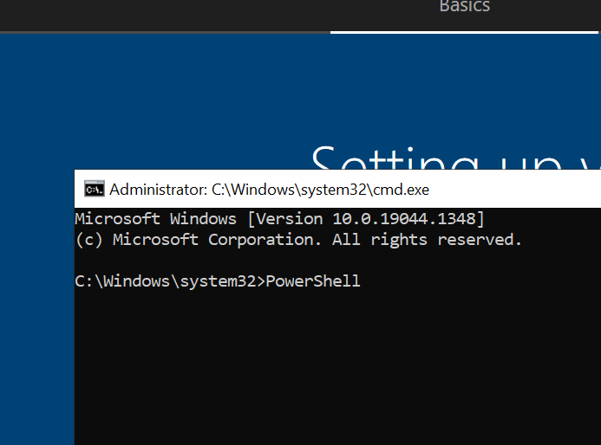
Task: Click the blue background left of console
Action: click(x=36, y=303)
